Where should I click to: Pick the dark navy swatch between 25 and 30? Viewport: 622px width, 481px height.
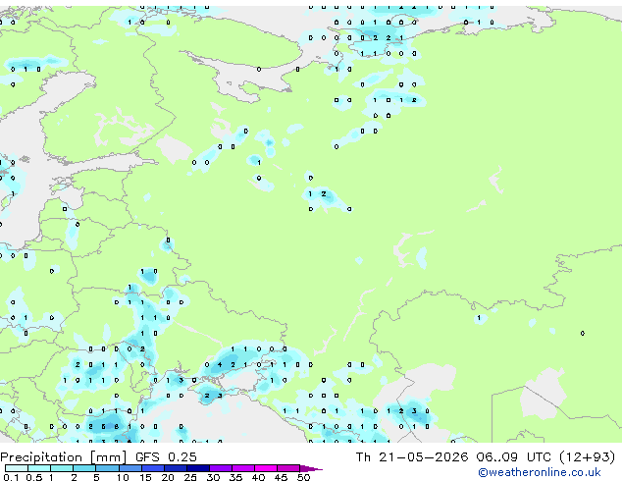[x=198, y=468]
